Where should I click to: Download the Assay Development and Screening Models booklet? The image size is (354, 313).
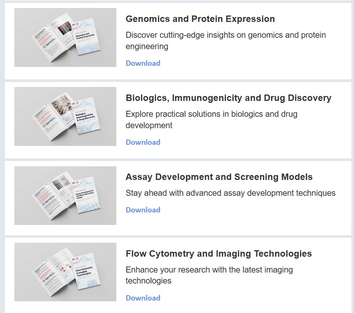point(143,210)
